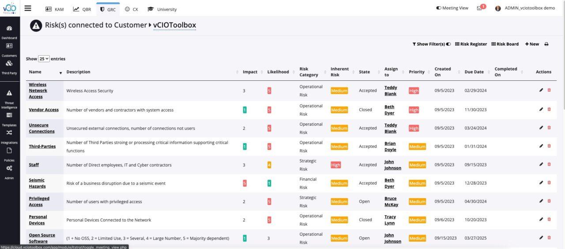Open the ADMIN_vciotoolbox demo user menu

click(x=525, y=8)
